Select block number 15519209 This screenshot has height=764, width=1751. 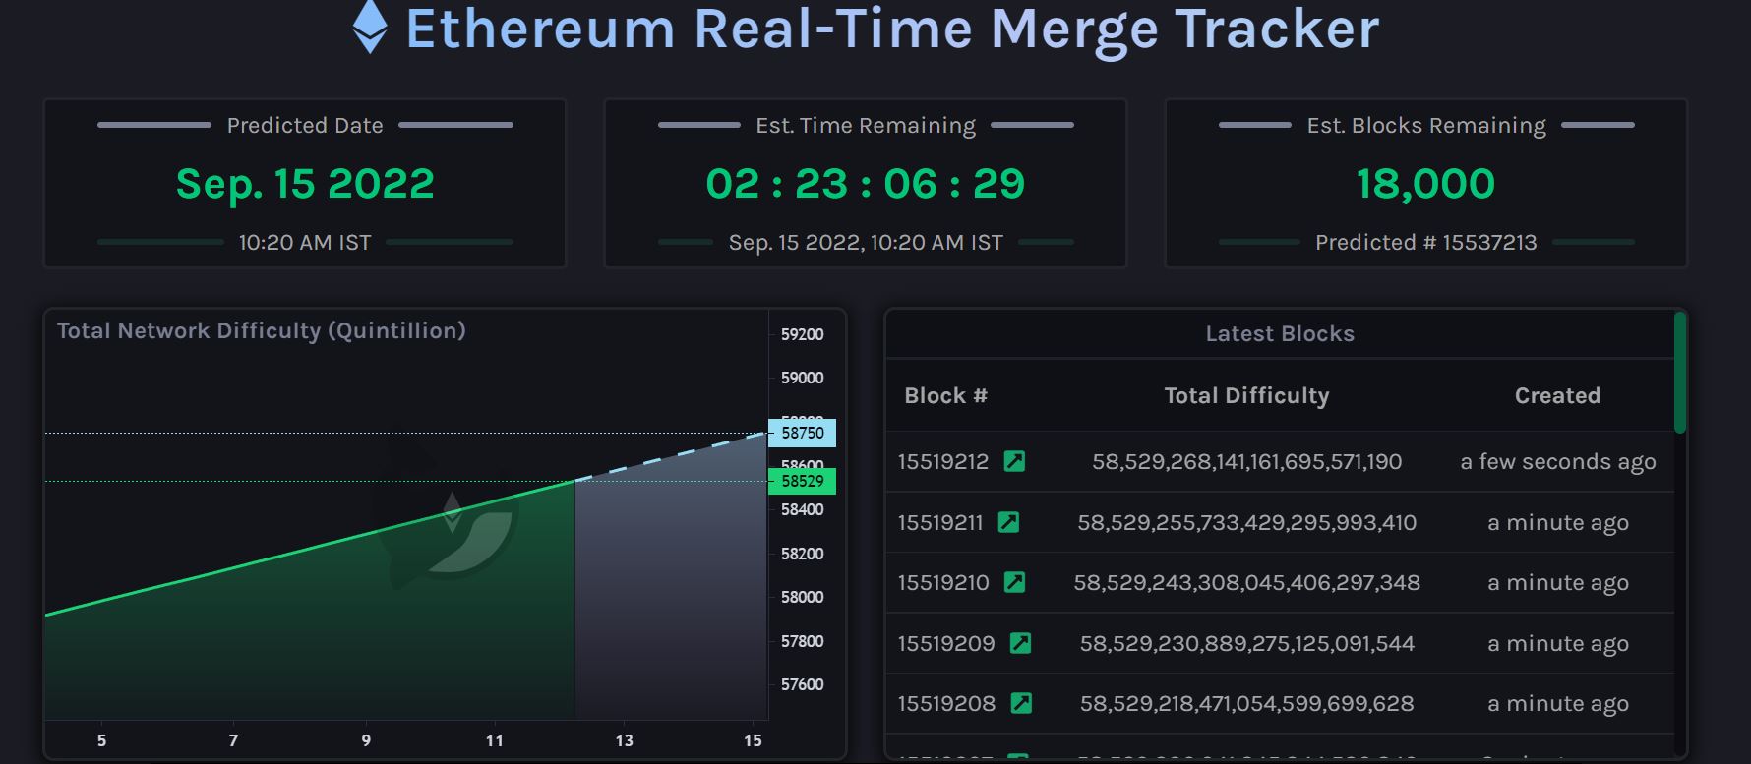[x=945, y=643]
